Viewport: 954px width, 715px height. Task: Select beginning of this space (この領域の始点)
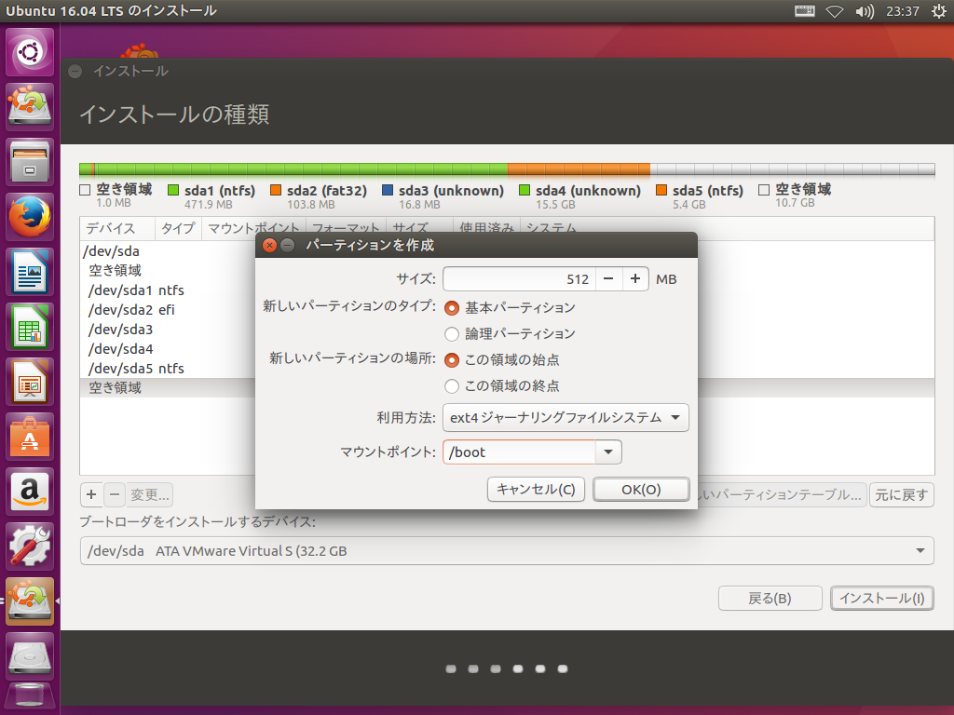[x=452, y=360]
